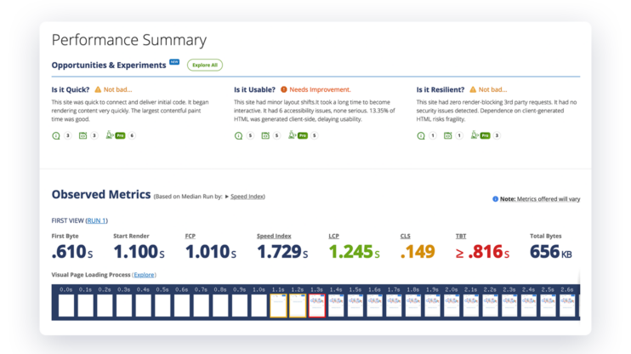Open the RUN 1 link
631x354 pixels.
tap(96, 220)
